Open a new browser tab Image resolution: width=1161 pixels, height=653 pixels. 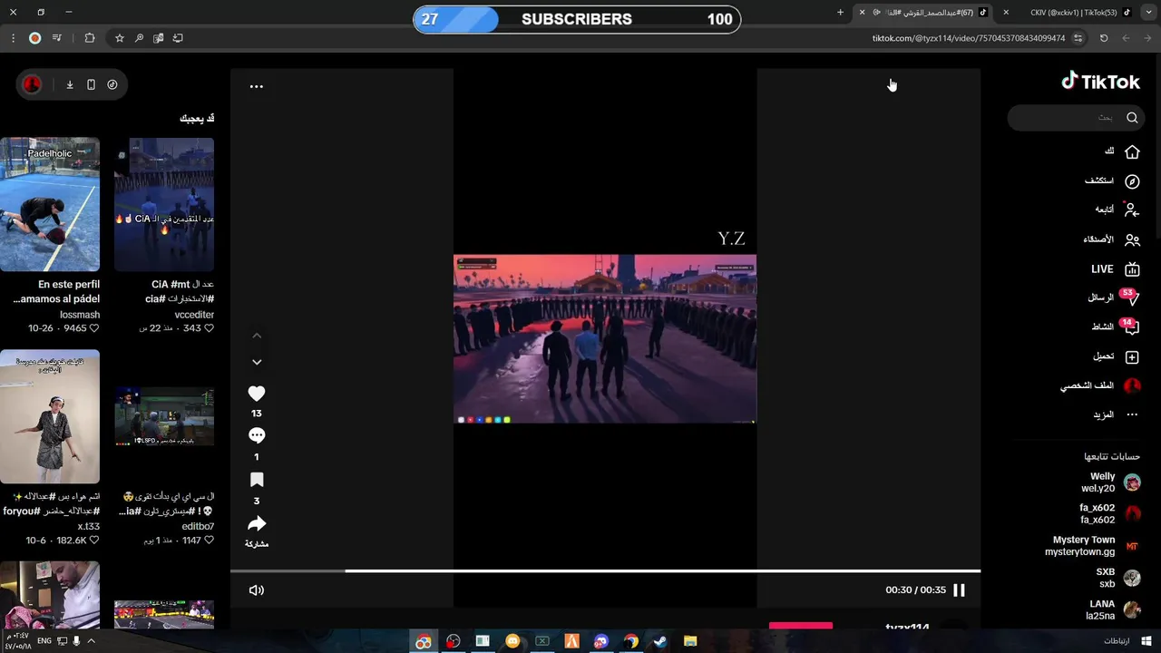pyautogui.click(x=840, y=13)
